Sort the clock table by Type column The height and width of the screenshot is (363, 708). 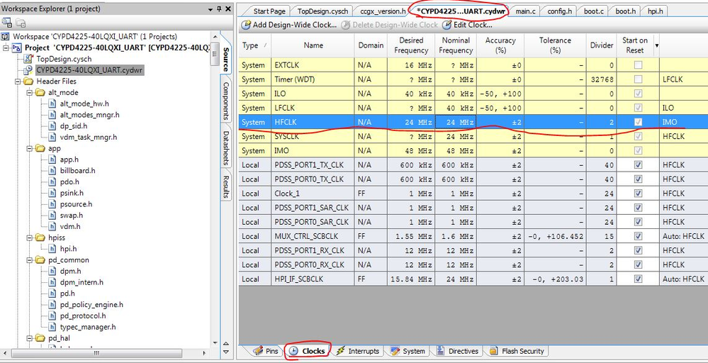tap(254, 45)
